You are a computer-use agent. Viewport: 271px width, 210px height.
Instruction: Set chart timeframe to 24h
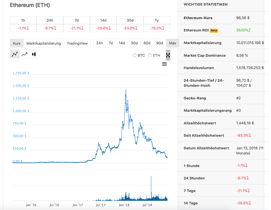click(x=100, y=43)
